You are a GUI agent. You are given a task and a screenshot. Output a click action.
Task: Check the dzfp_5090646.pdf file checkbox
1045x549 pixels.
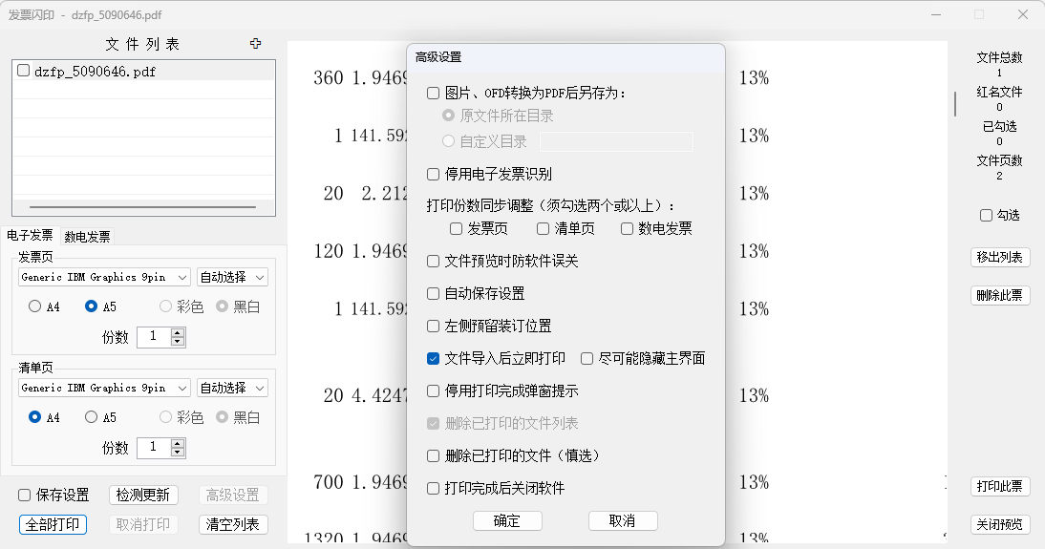(x=23, y=71)
